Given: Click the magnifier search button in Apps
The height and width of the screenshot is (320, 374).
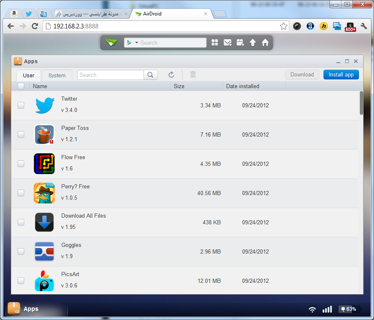Looking at the screenshot, I should (151, 75).
